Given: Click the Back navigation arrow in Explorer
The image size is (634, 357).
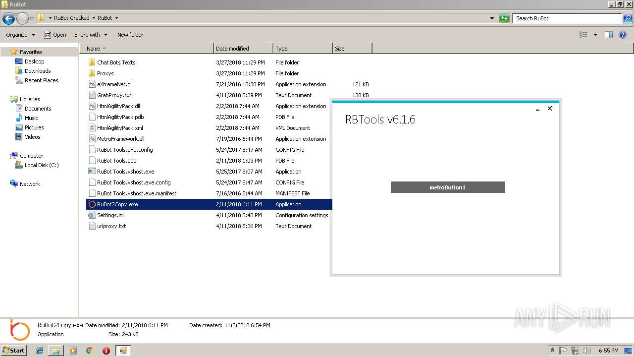Looking at the screenshot, I should coord(8,19).
